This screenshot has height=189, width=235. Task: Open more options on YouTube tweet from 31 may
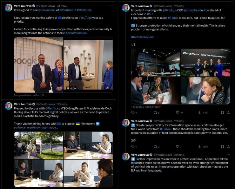coord(111,6)
